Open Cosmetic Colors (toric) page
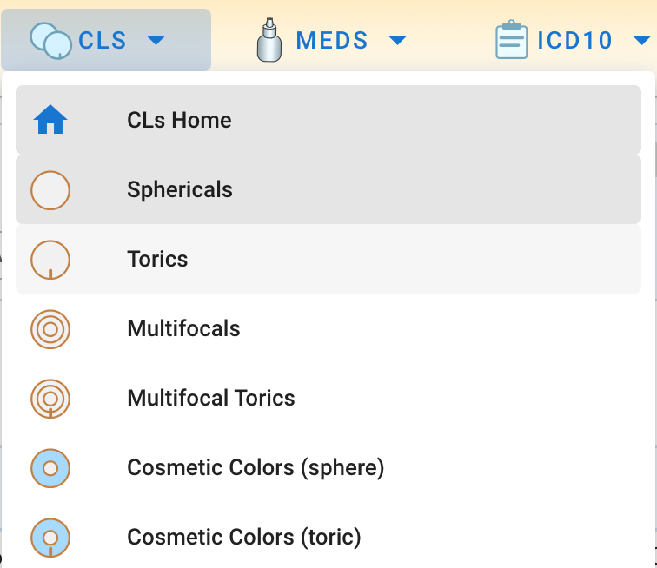Image resolution: width=657 pixels, height=568 pixels. 244,537
